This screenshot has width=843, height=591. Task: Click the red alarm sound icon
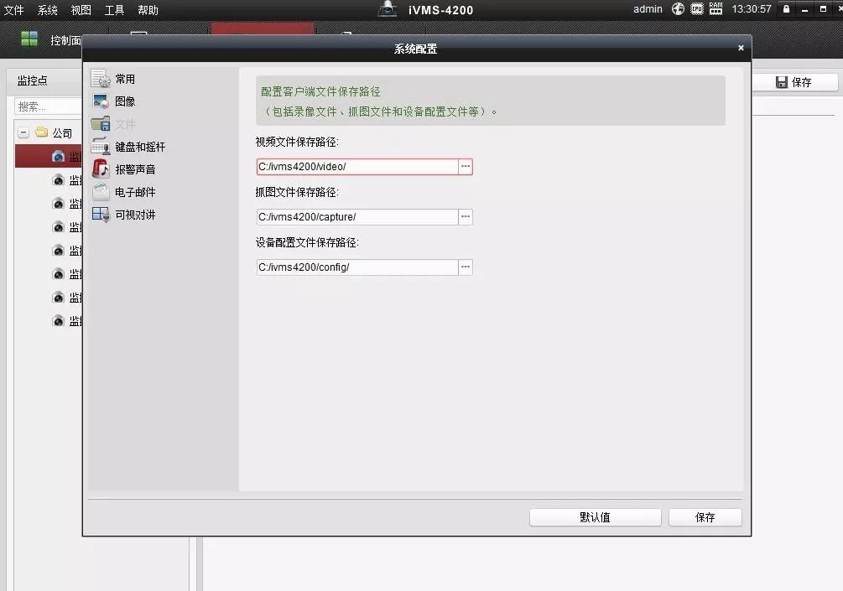101,168
